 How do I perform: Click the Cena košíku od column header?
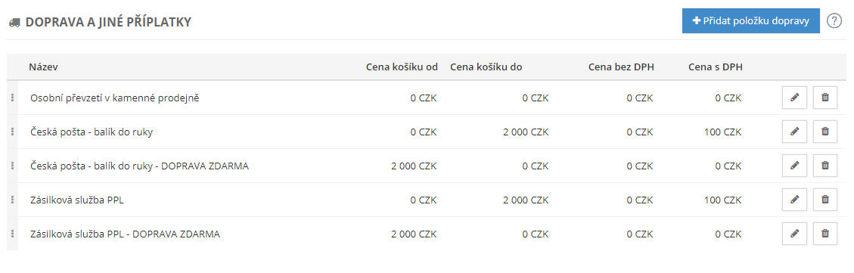(402, 67)
